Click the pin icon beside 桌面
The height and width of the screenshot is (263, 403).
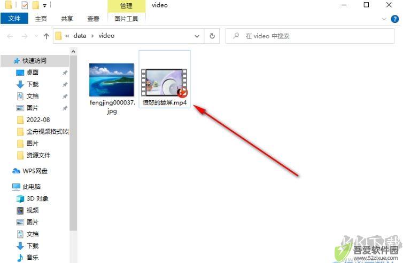coord(65,73)
